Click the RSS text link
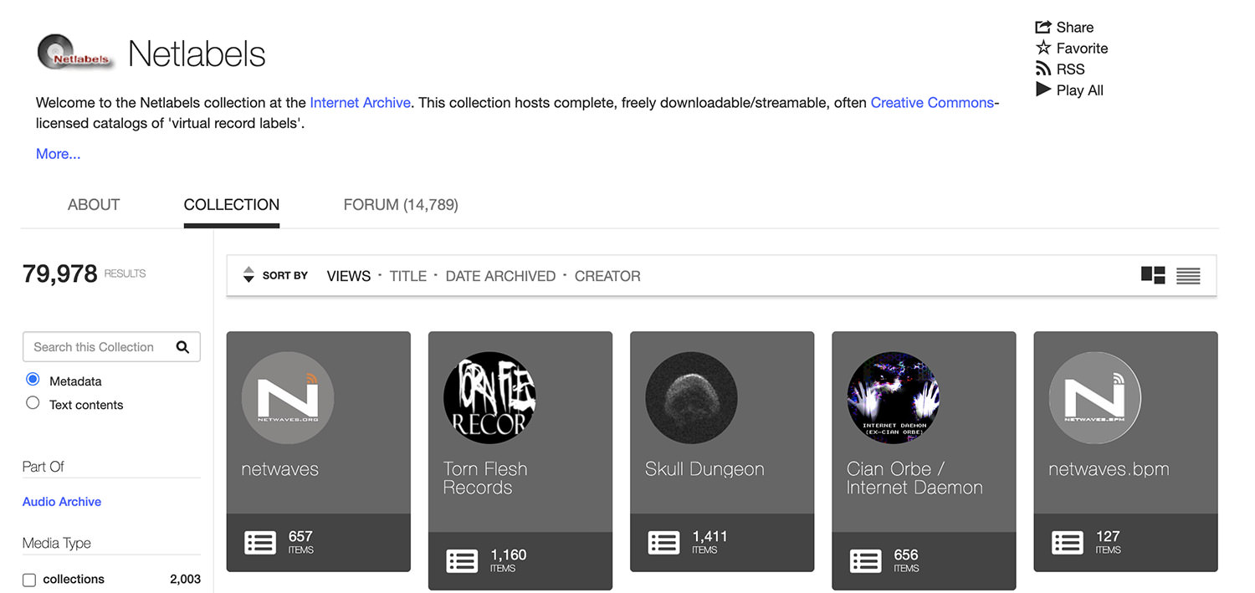This screenshot has height=593, width=1255. tap(1071, 69)
